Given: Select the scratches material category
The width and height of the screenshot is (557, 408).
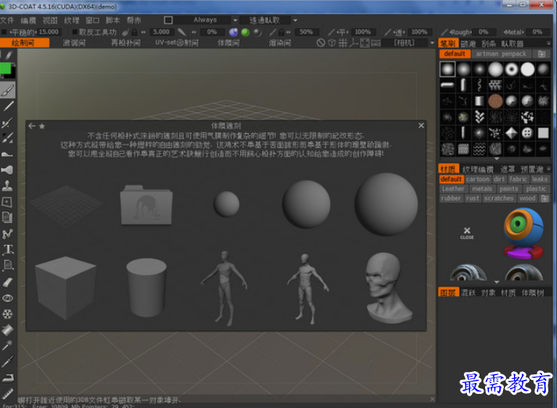Looking at the screenshot, I should pyautogui.click(x=498, y=198).
